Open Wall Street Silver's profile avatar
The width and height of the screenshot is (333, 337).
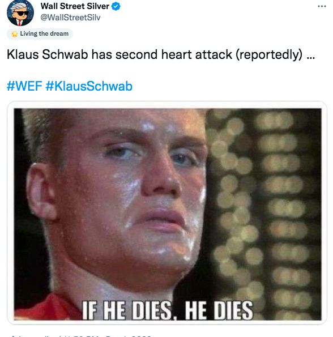tap(20, 13)
